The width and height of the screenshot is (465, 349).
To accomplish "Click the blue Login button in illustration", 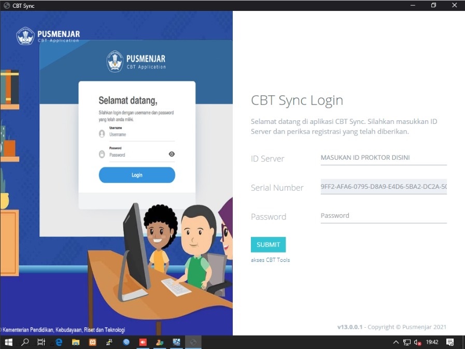I will tap(137, 175).
